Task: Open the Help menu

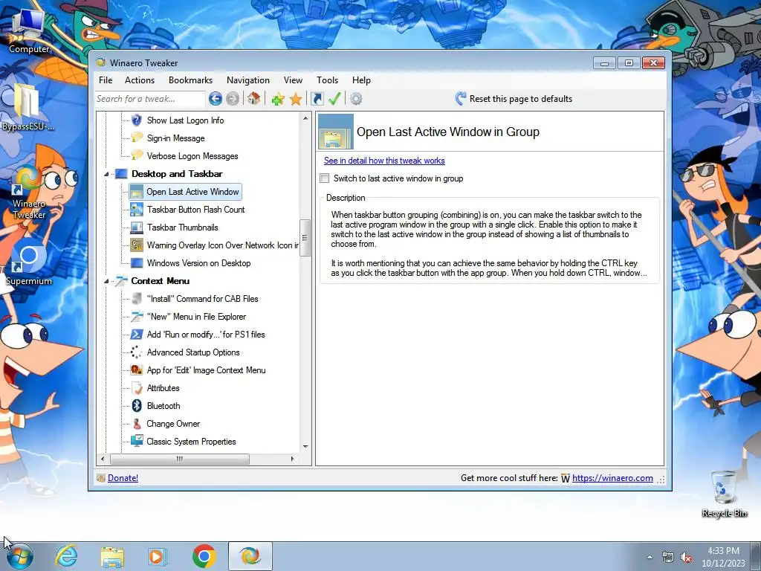Action: pos(362,80)
